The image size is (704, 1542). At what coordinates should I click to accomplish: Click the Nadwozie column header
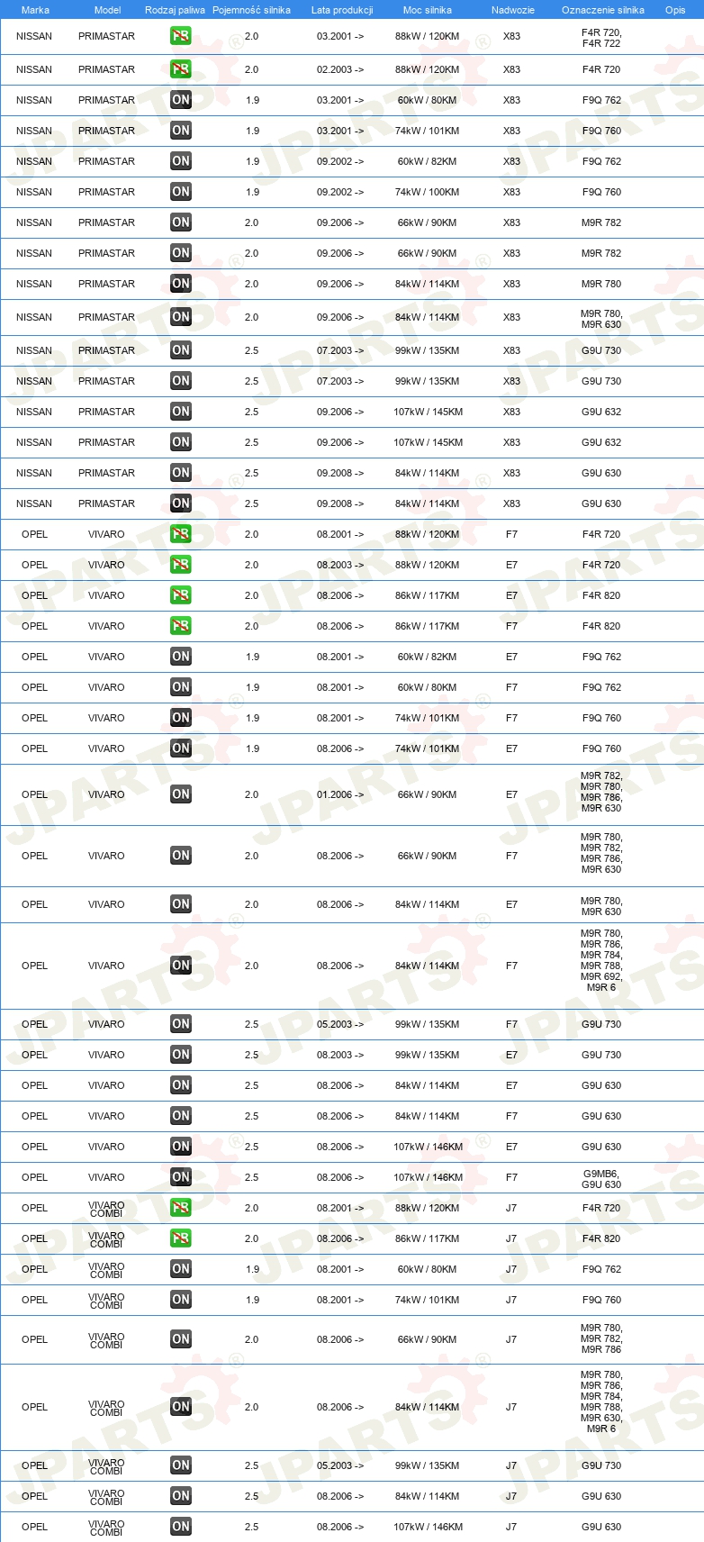coord(513,10)
